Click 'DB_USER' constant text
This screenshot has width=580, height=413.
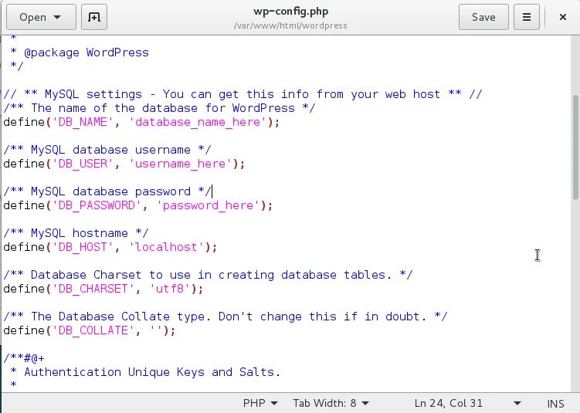(83, 164)
